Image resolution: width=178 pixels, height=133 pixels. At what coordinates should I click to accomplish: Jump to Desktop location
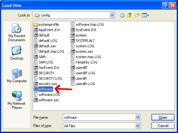(17, 53)
